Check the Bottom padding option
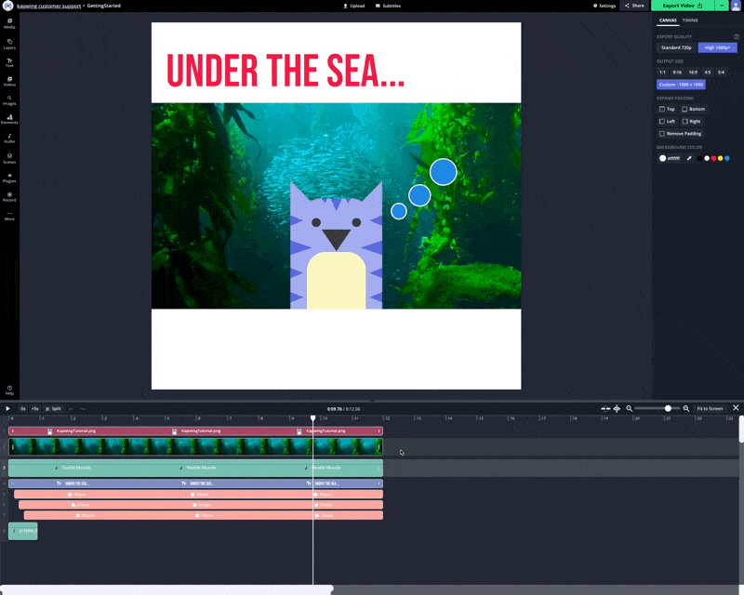The width and height of the screenshot is (744, 595). coord(685,109)
